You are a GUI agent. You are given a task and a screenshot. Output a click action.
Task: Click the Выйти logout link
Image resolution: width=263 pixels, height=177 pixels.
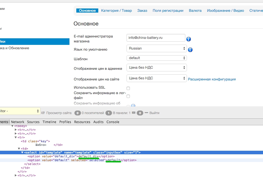pos(154,113)
